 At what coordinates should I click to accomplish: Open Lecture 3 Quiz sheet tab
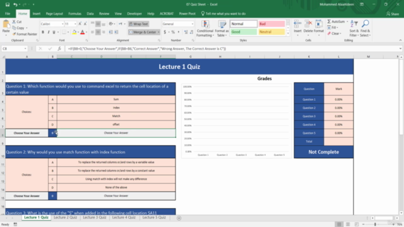94,218
